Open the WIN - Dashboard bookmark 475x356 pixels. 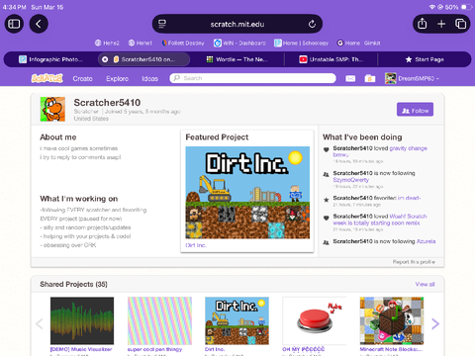(x=239, y=43)
